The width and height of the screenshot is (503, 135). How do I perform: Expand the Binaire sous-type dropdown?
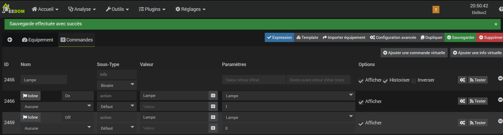click(117, 85)
